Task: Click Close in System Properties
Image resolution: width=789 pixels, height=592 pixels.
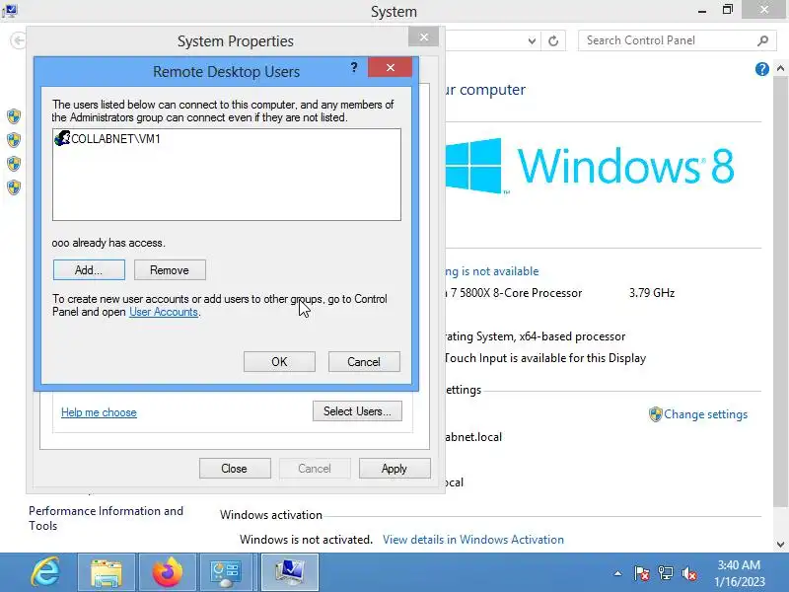Action: pos(235,468)
